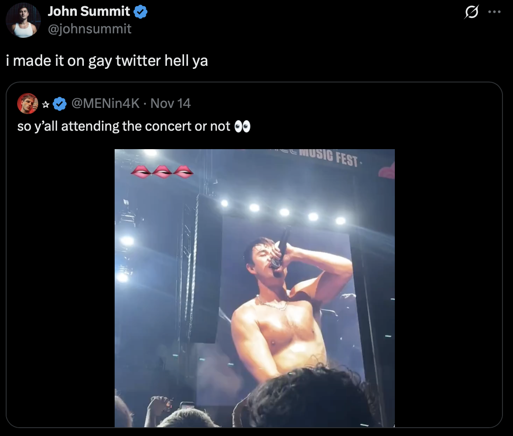Viewport: 513px width, 436px height.
Task: Click the lips emoji stickers in the video
Action: point(162,172)
